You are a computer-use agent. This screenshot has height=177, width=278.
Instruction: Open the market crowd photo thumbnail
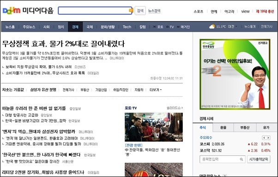(154, 127)
